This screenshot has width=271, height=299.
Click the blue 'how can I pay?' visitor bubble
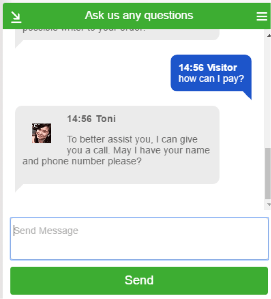point(211,73)
